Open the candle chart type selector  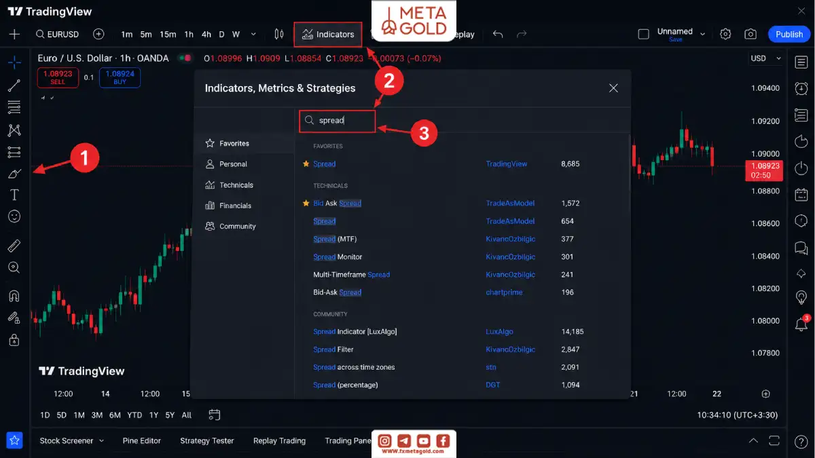tap(279, 34)
